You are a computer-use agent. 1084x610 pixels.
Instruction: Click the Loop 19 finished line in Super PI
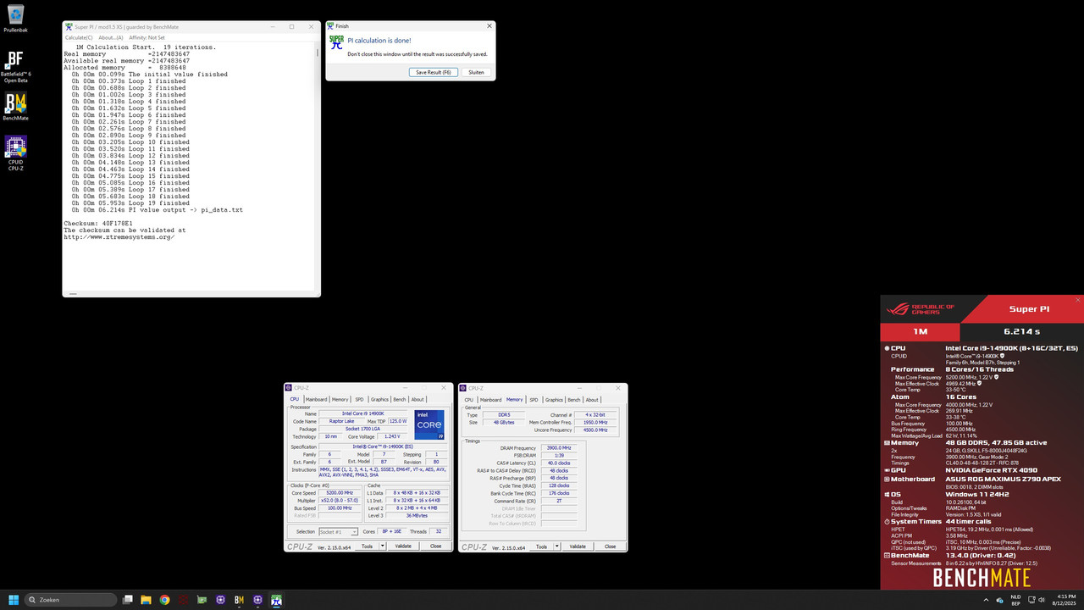click(129, 203)
